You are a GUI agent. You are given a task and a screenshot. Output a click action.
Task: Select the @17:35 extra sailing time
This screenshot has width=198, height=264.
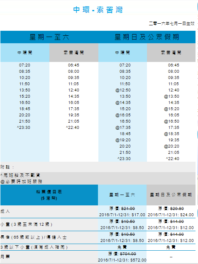pyautogui.click(x=123, y=128)
